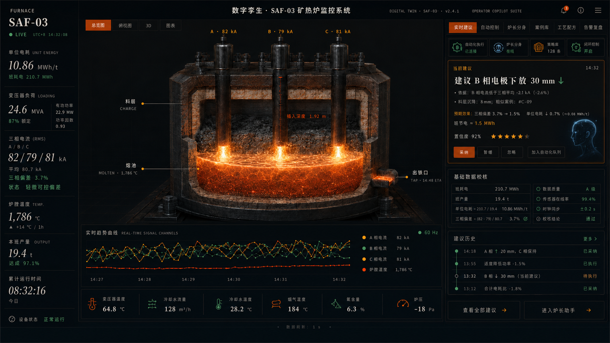
Task: Expand the 13:12 history entry
Action: click(x=526, y=288)
